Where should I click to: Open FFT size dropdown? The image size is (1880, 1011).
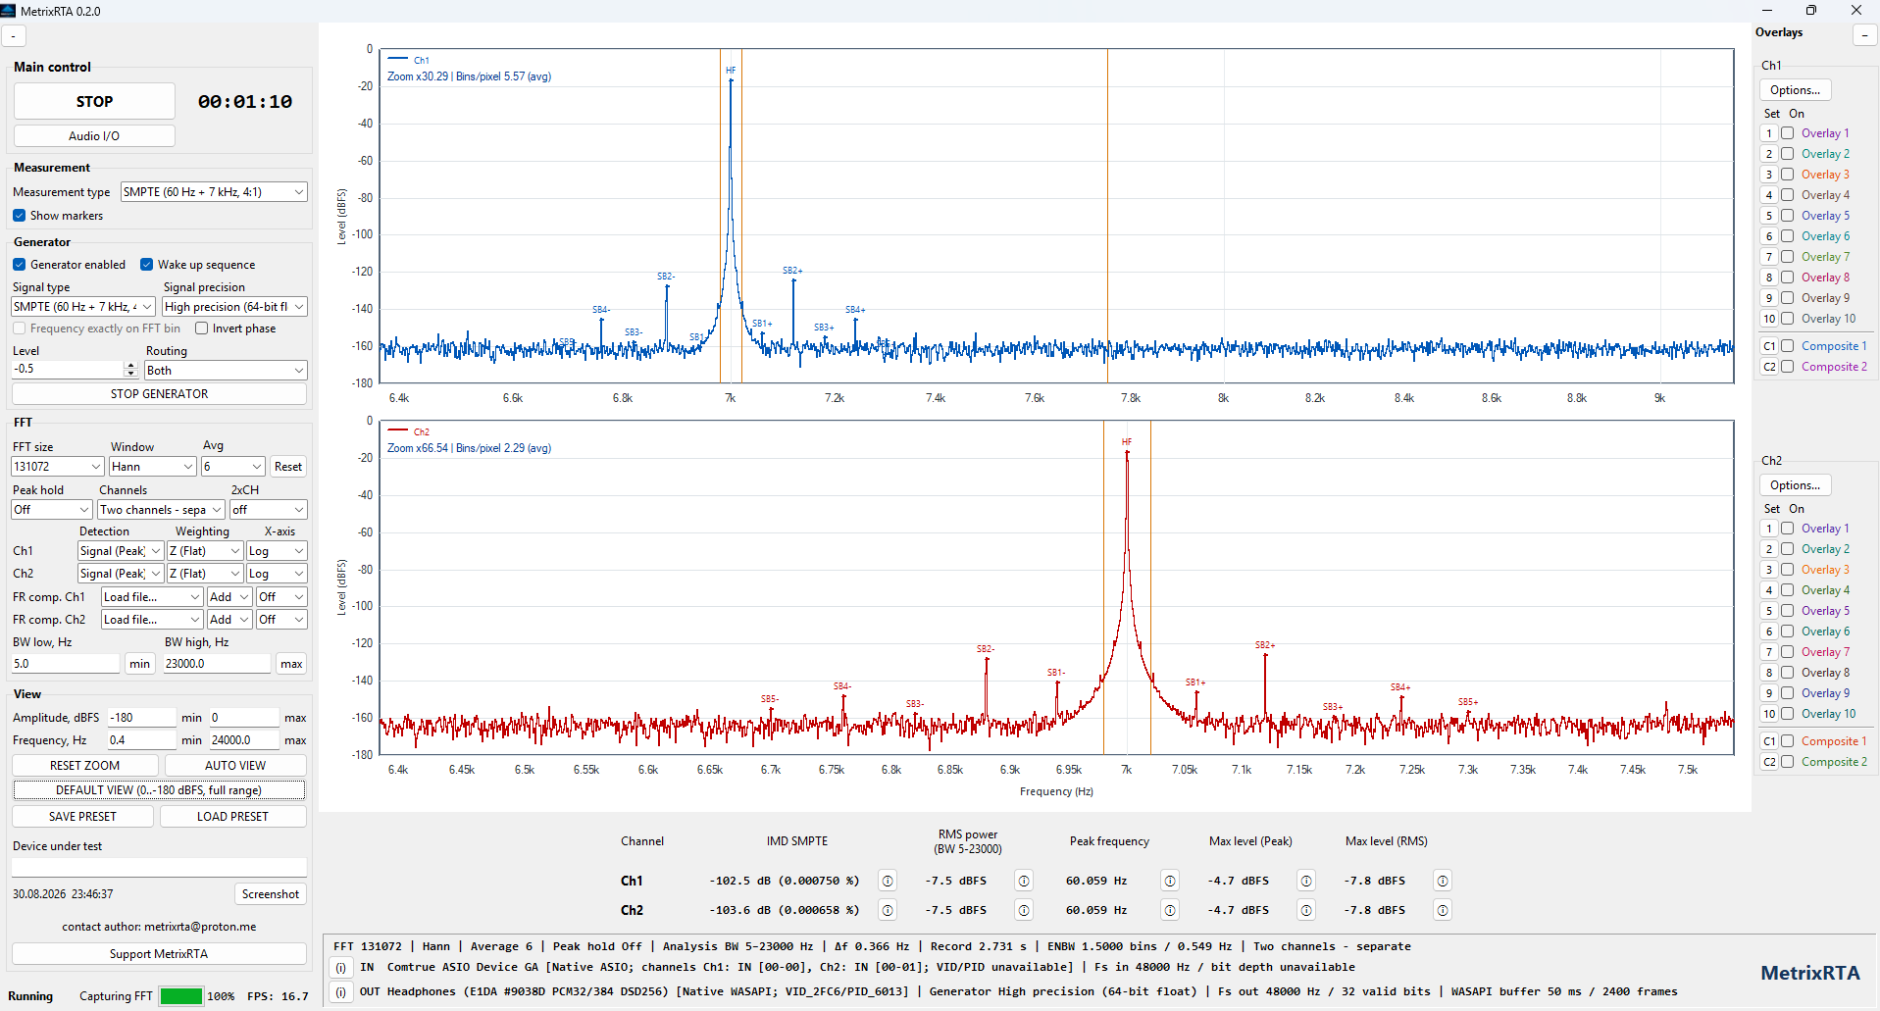pyautogui.click(x=58, y=467)
